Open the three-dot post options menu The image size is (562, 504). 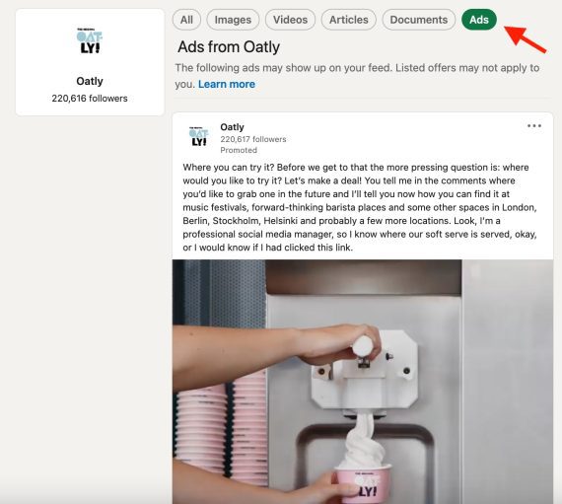point(534,126)
